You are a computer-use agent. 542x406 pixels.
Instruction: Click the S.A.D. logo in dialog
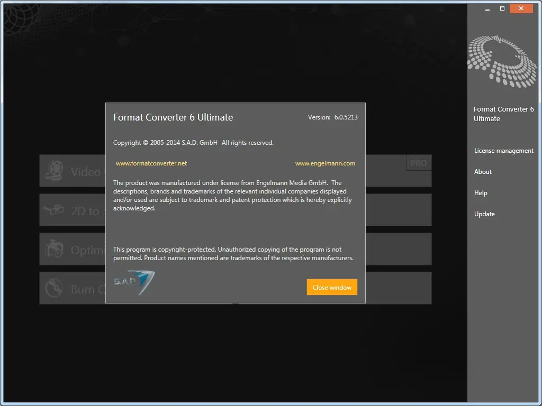(x=134, y=283)
